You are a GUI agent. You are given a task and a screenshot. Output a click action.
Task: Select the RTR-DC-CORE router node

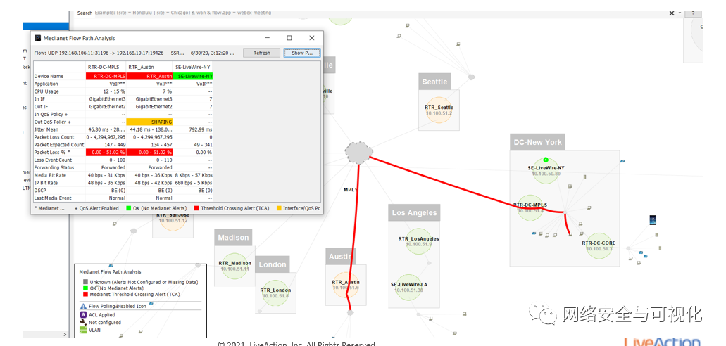coord(599,245)
